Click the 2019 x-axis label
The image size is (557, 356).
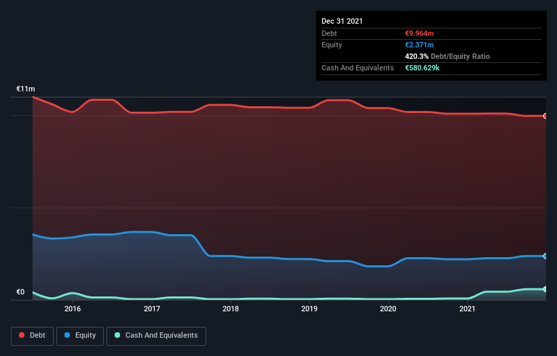coord(309,309)
